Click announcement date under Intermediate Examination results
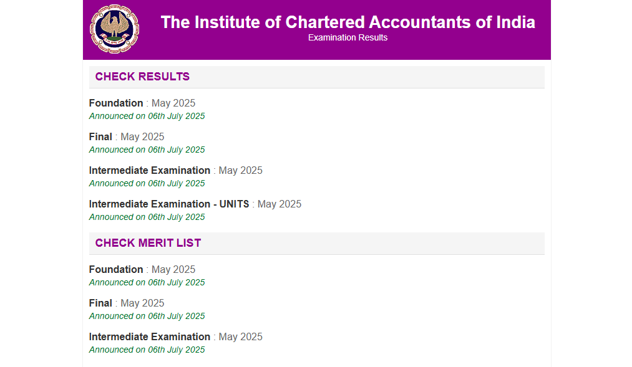 147,183
